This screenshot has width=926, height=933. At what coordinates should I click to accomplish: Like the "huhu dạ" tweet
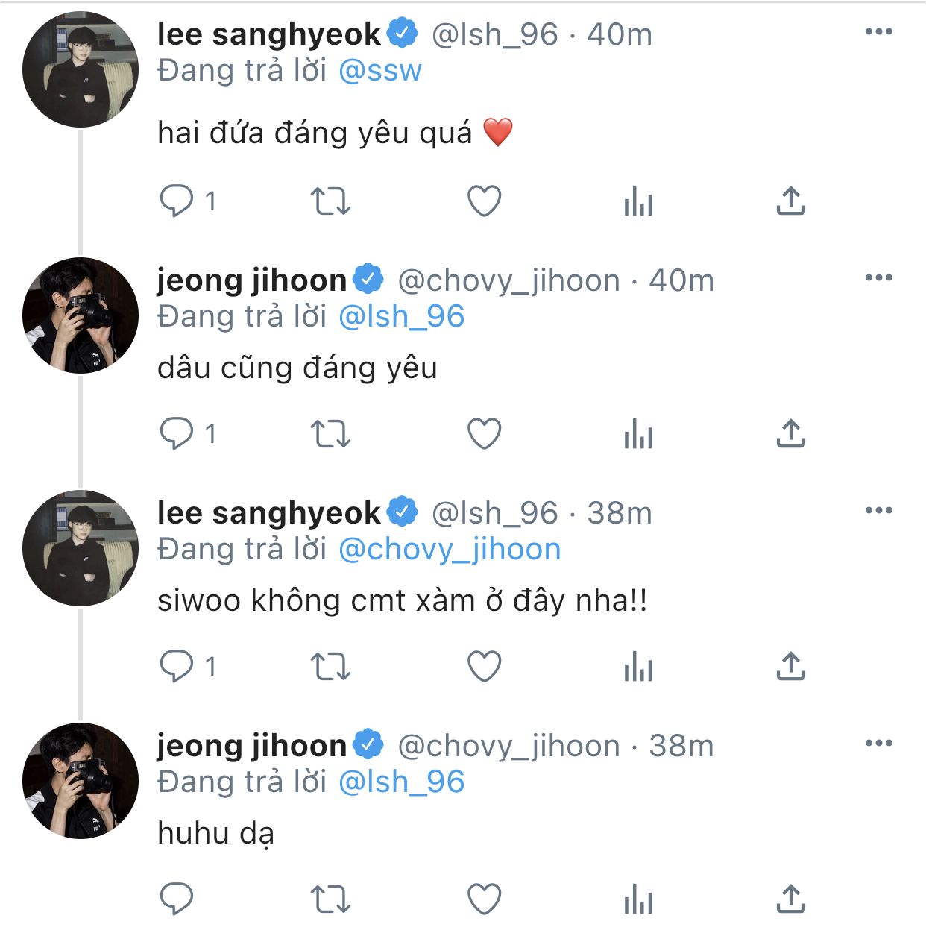(x=484, y=899)
